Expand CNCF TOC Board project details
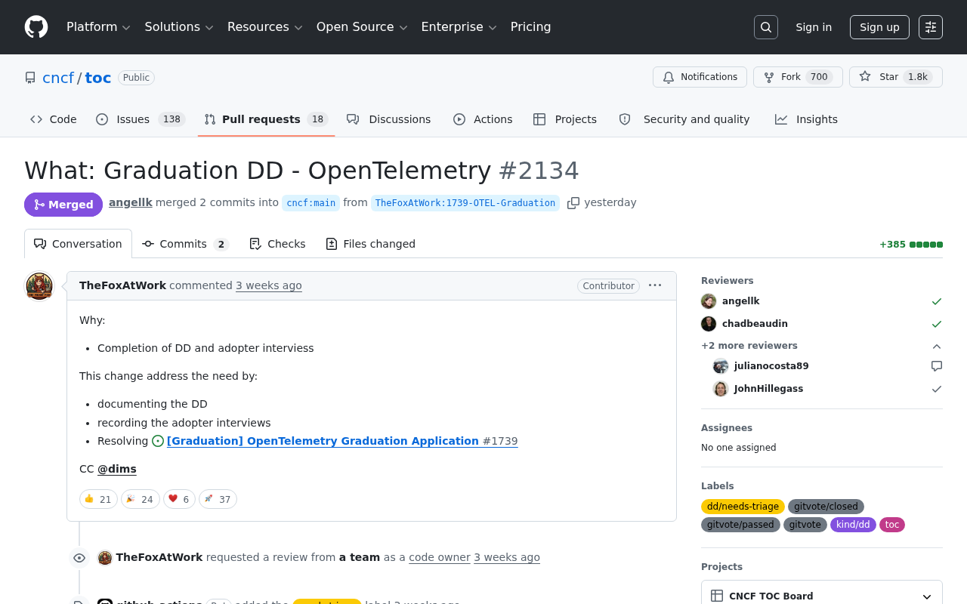This screenshot has width=967, height=604. (x=927, y=596)
